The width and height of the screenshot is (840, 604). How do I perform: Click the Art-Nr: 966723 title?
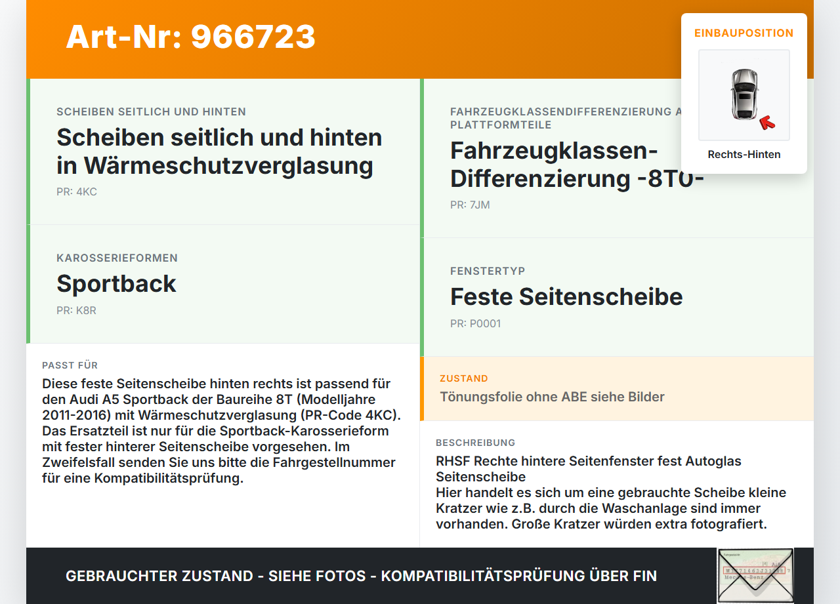click(x=190, y=37)
